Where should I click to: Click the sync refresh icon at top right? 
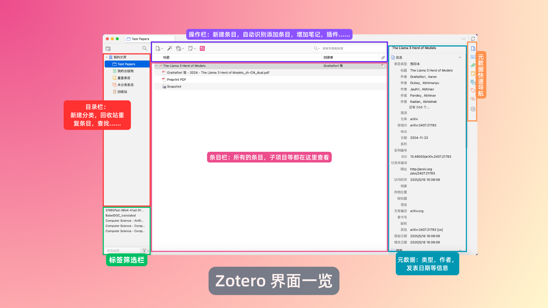pos(473,39)
